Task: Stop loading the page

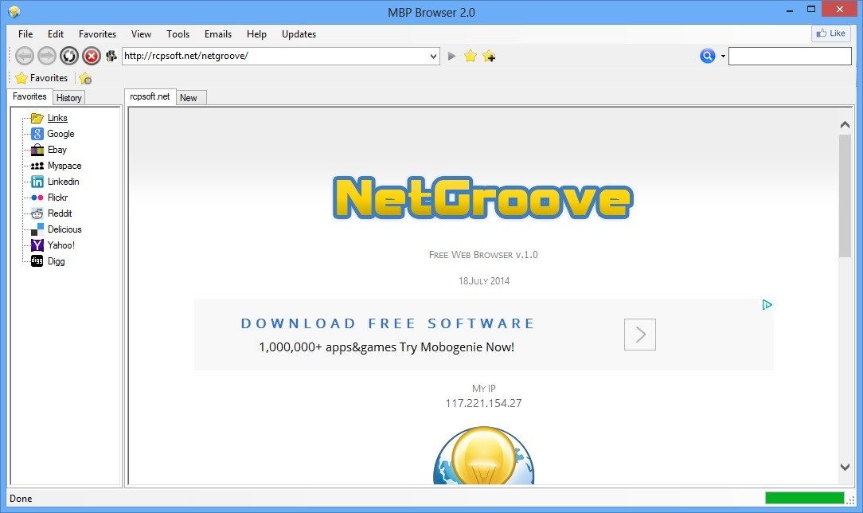Action: coord(90,56)
